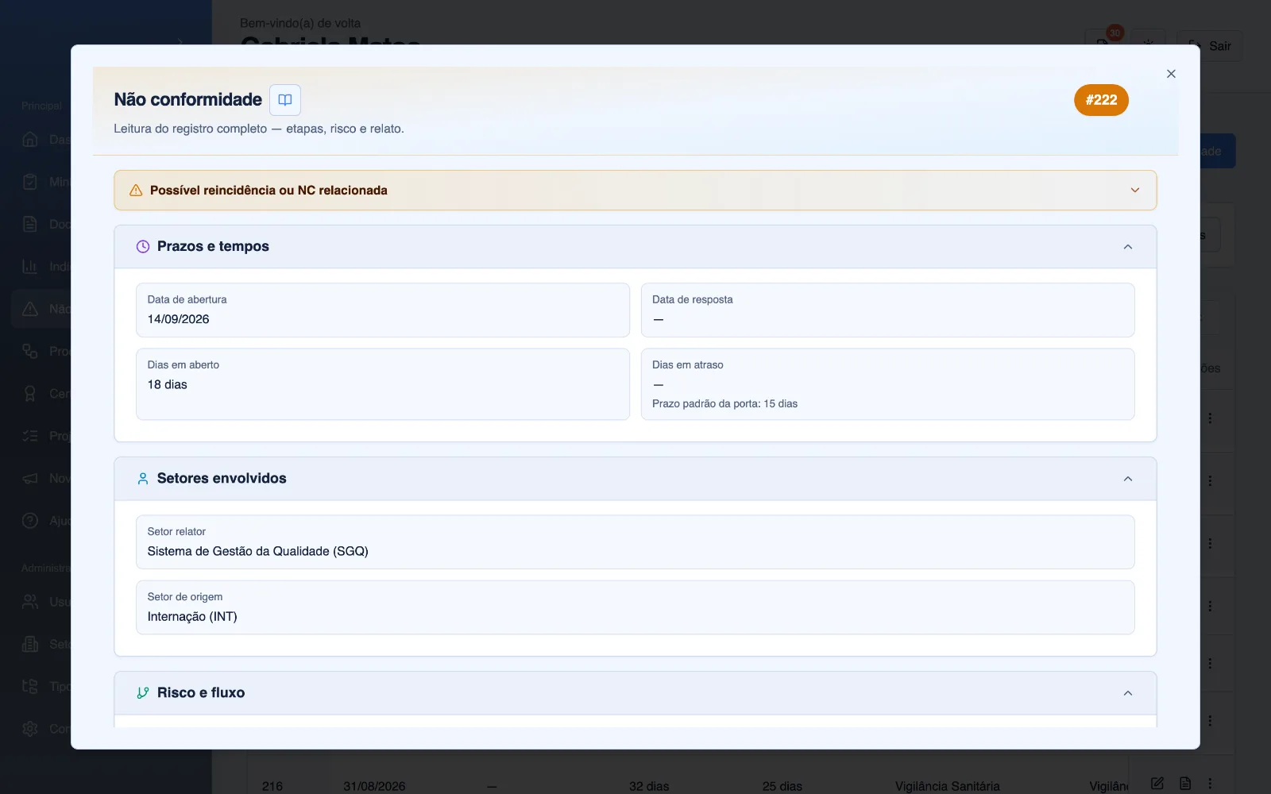
Task: Open the document icon in sidebar
Action: pos(30,224)
